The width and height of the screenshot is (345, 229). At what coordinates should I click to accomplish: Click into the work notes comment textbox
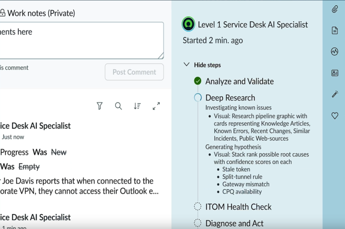click(x=80, y=40)
